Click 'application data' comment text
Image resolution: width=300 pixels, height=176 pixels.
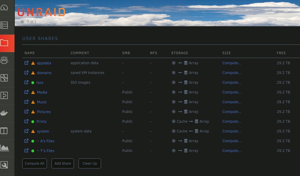(84, 63)
